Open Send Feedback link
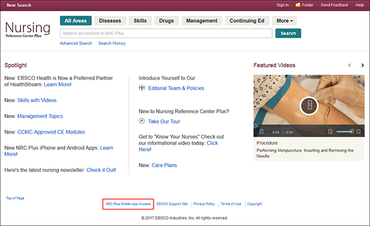Screen dimensions: 370x226 334,5
